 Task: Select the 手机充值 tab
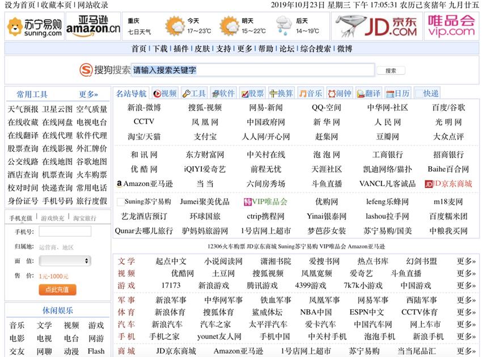[20, 218]
